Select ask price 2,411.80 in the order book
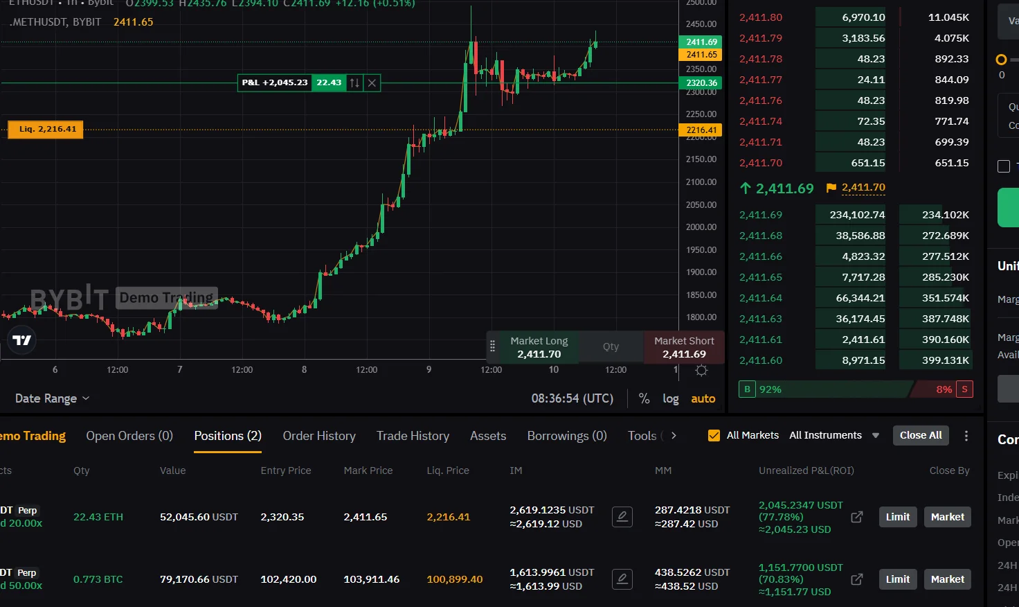This screenshot has width=1019, height=607. [x=761, y=17]
